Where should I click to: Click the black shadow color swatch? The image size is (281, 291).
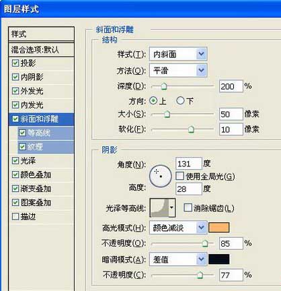pos(219,259)
